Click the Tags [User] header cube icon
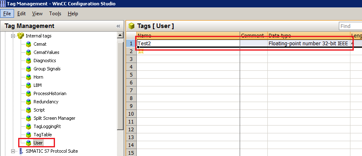Screen dimensions: 362x156 pos(131,26)
